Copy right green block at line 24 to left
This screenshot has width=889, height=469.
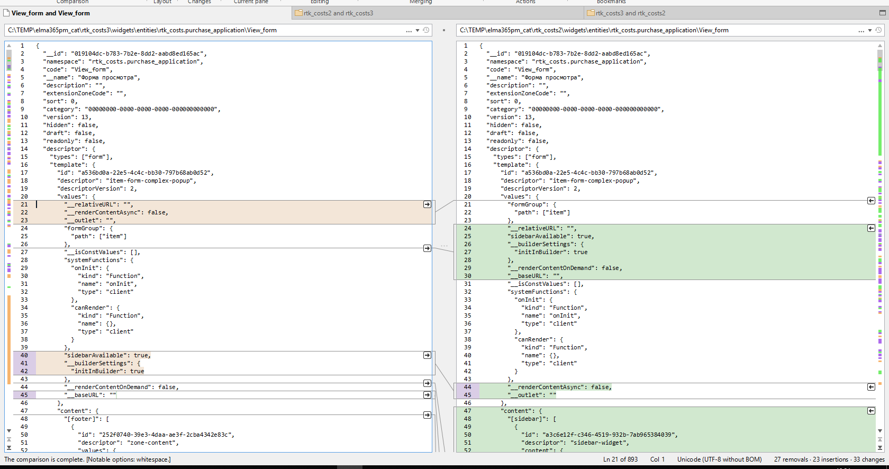coord(871,228)
